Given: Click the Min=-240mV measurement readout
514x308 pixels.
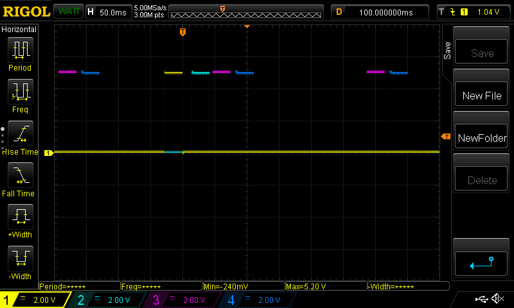Looking at the screenshot, I should [x=244, y=286].
